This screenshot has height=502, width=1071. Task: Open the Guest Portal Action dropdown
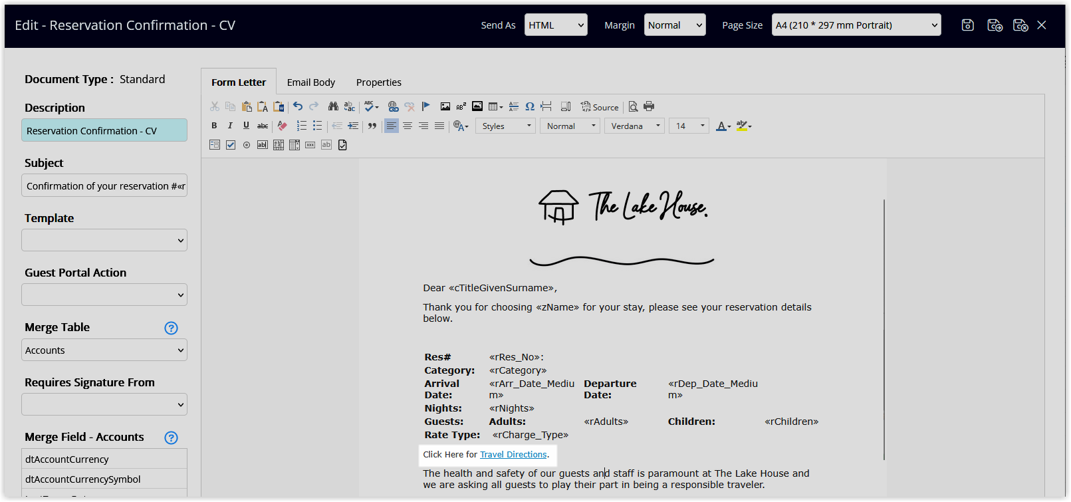[x=104, y=295]
